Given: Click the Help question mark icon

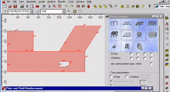Looking at the screenshot, I should [149, 6].
